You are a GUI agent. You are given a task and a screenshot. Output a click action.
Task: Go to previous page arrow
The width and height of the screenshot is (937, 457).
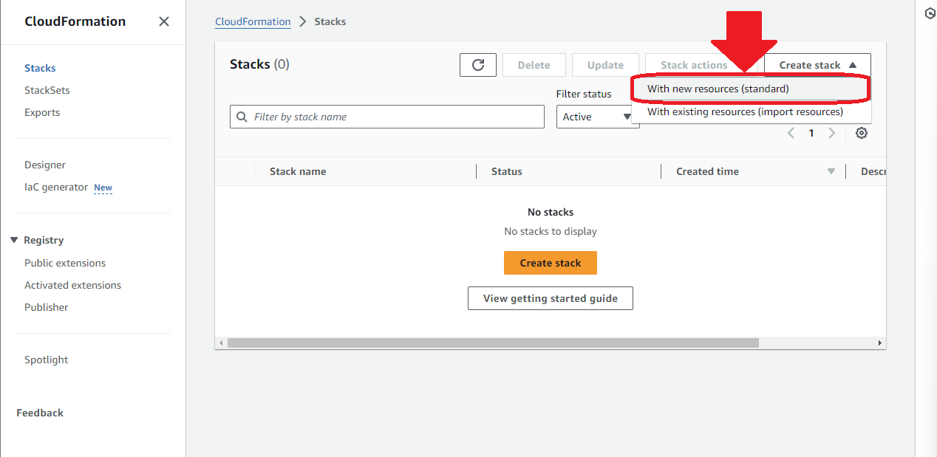[791, 133]
